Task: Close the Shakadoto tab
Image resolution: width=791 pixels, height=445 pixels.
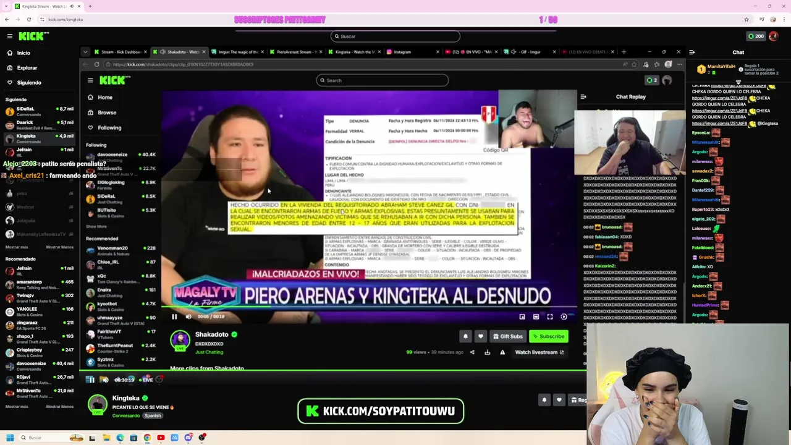Action: pos(203,52)
